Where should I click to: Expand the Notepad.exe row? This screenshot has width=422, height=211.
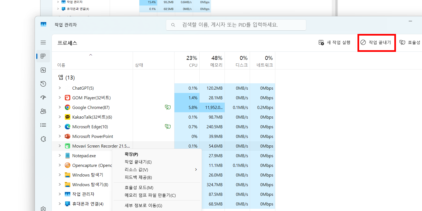point(60,156)
